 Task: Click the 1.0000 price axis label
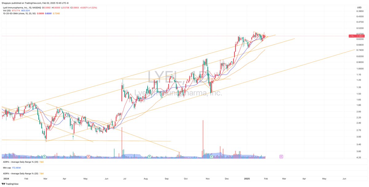pos(360,69)
